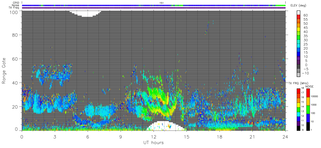Select green segment of NOISE color bar
Viewport: 321px width, 148px height.
(308, 110)
